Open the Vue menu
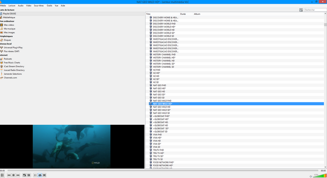The height and width of the screenshot is (178, 327). 56,6
